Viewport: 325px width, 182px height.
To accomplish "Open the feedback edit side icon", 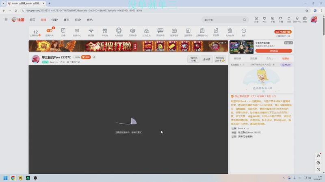I will [318, 169].
